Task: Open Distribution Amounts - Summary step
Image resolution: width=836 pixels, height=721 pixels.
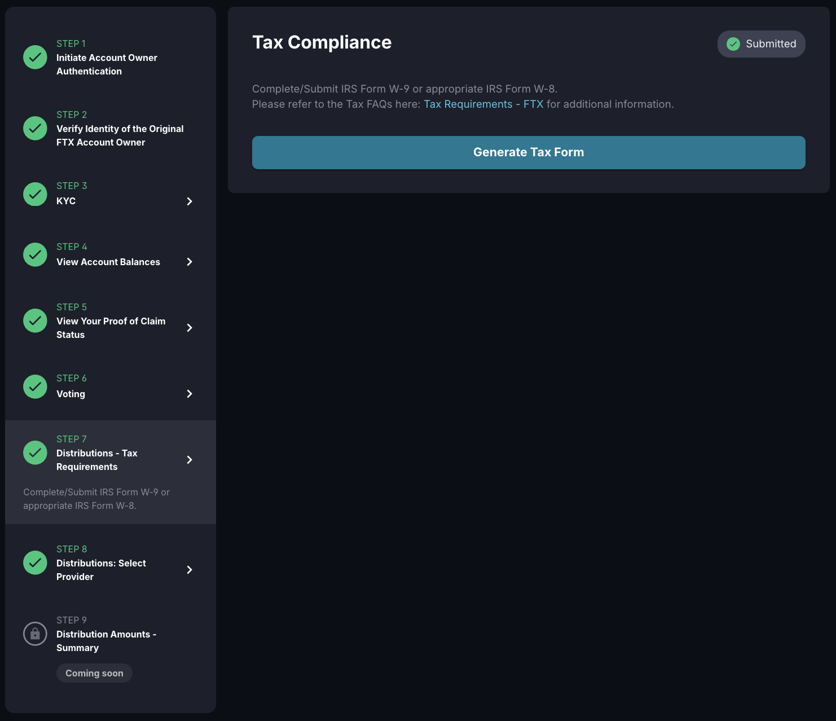Action: [106, 641]
